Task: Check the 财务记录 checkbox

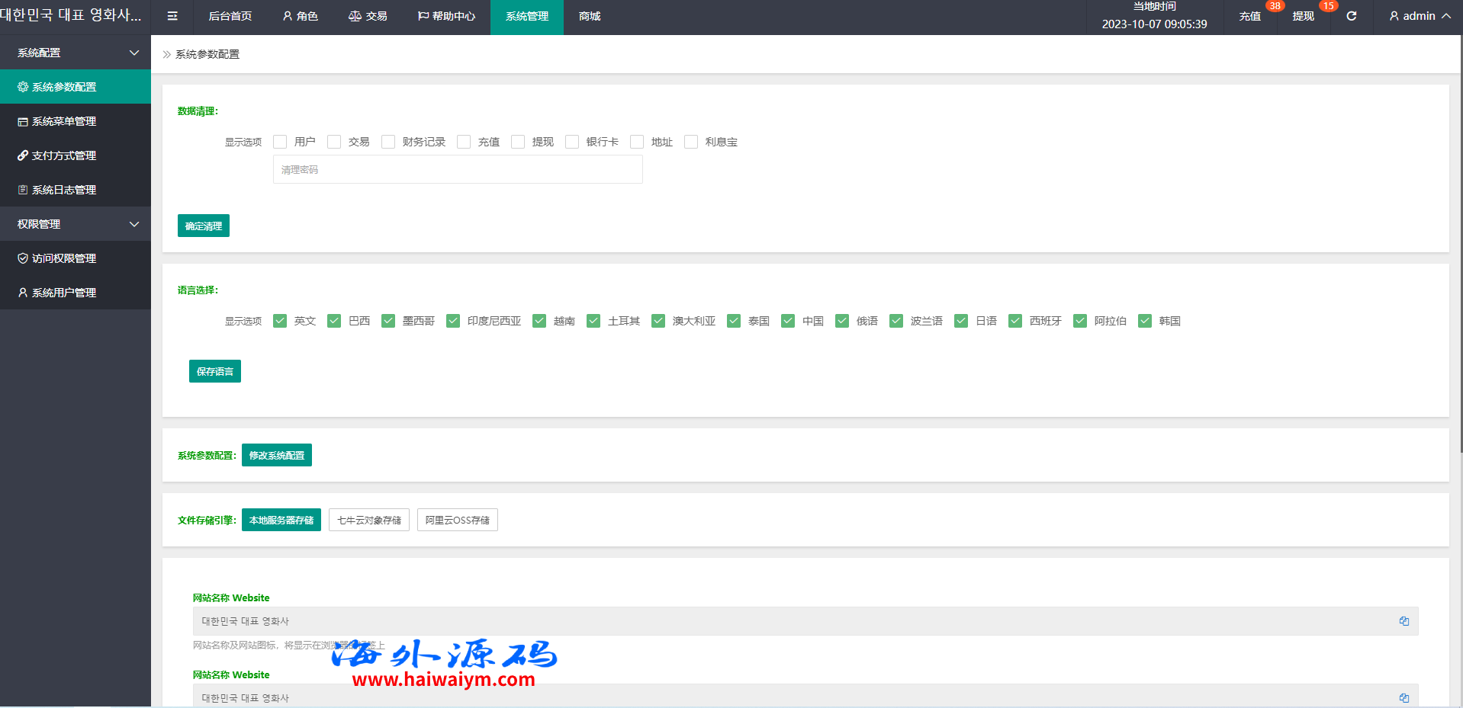Action: pos(388,142)
